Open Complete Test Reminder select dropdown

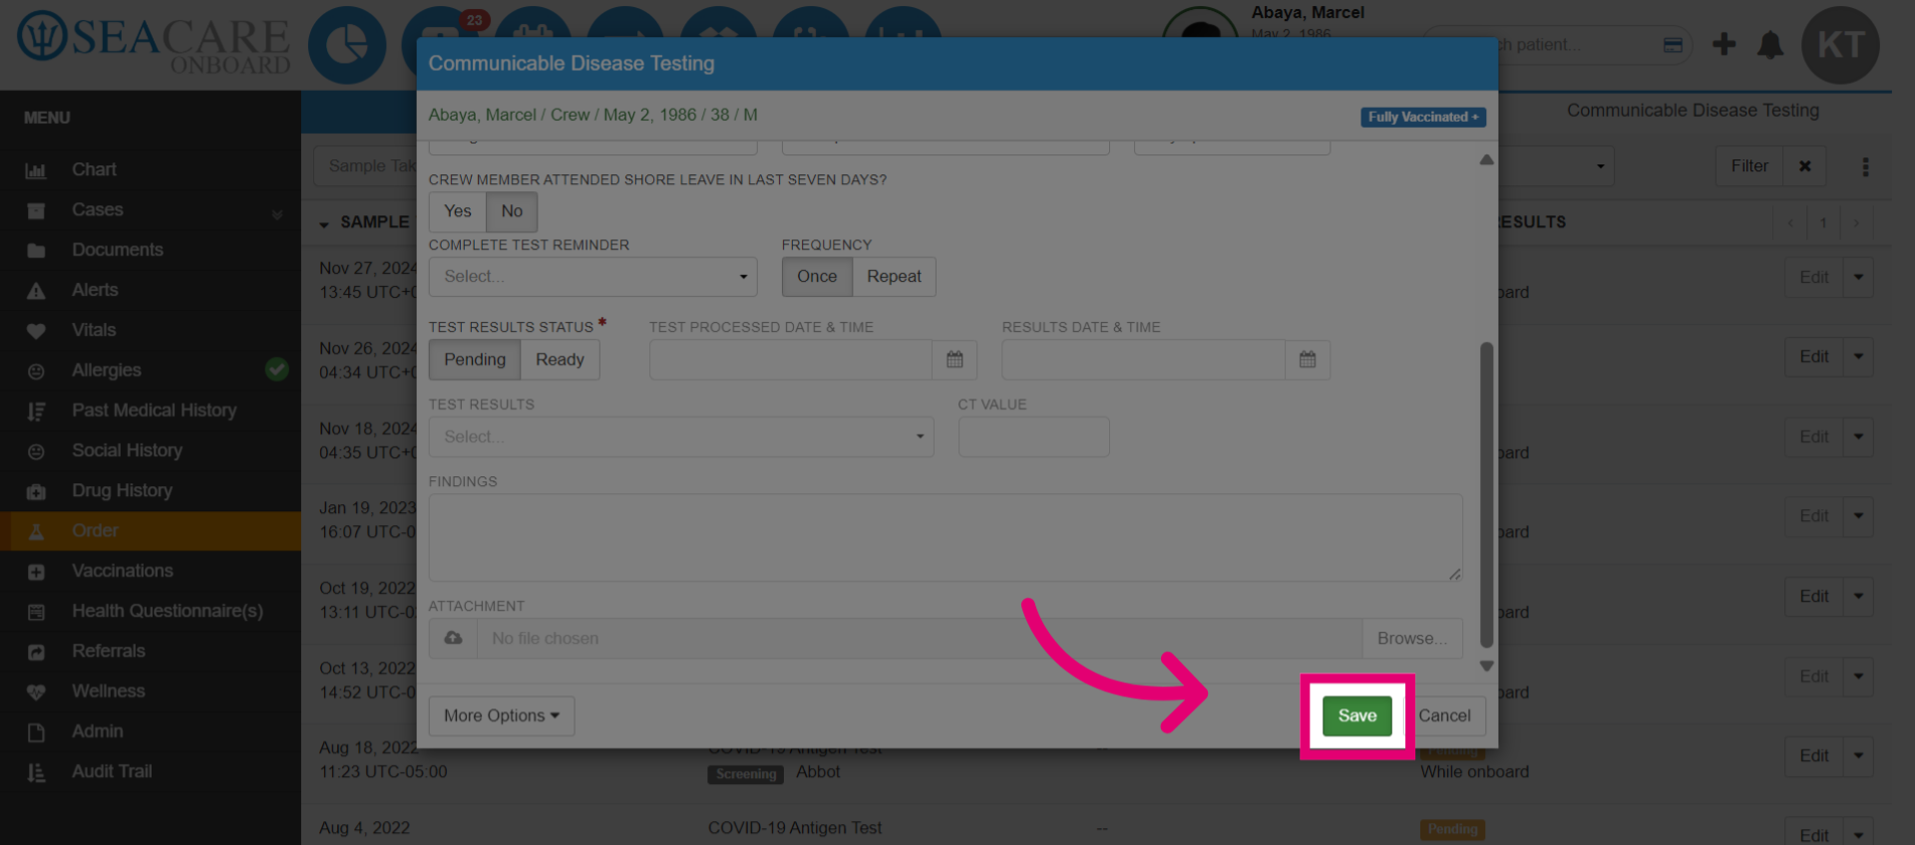pos(592,276)
